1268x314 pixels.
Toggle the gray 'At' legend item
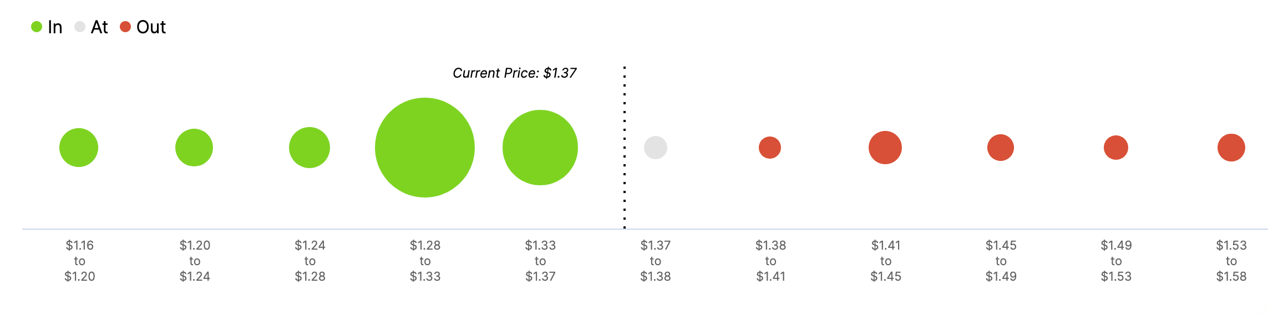click(x=91, y=27)
